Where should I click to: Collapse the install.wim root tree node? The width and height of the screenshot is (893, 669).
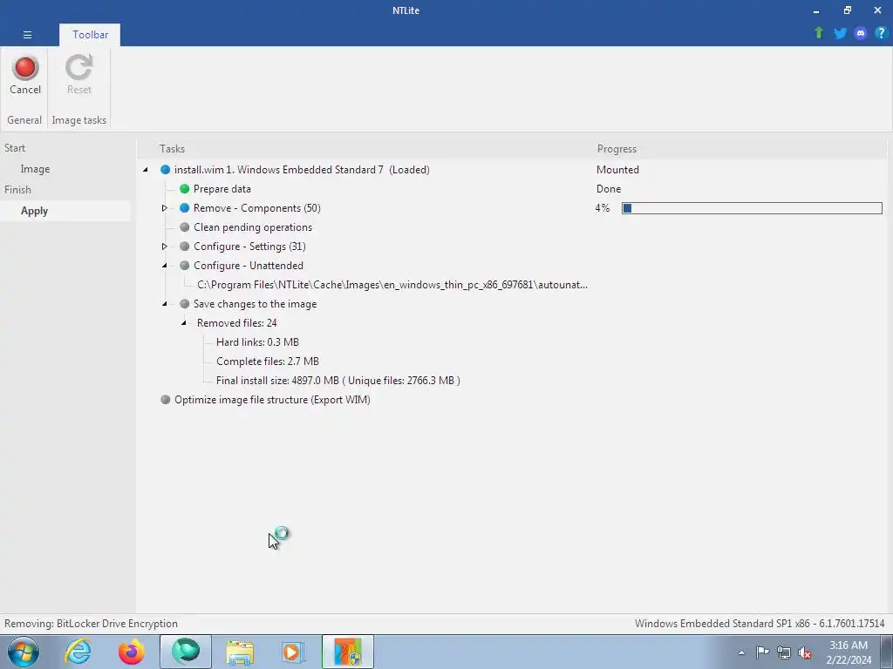[x=146, y=170]
